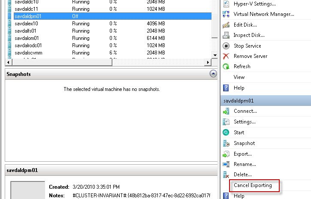Click the horizontal scroll left arrow
311x199 pixels.
pos(8,62)
